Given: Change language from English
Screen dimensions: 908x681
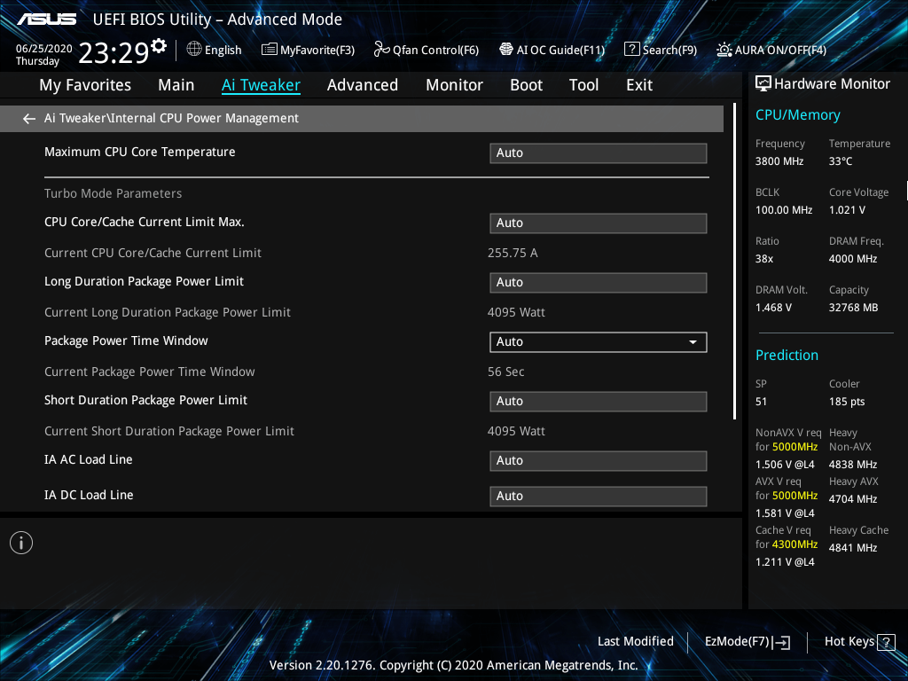Looking at the screenshot, I should [x=223, y=51].
